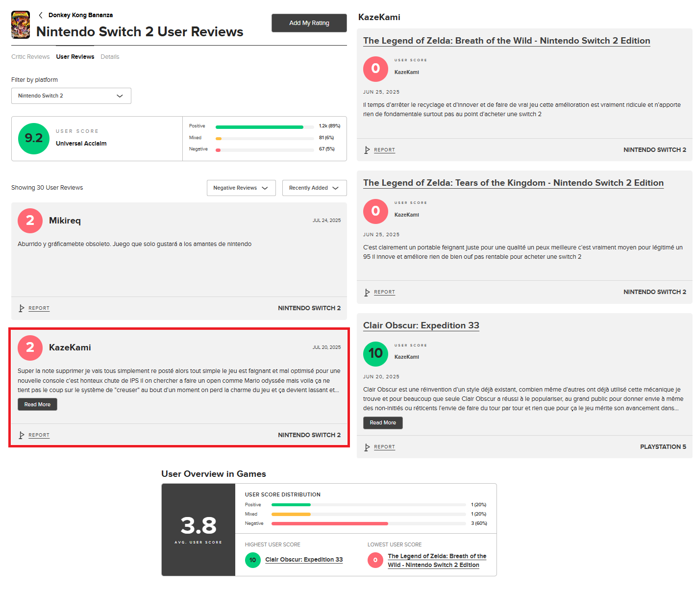Open highest score game Clair Obscur: Expedition 33 link
The width and height of the screenshot is (694, 592).
point(304,560)
